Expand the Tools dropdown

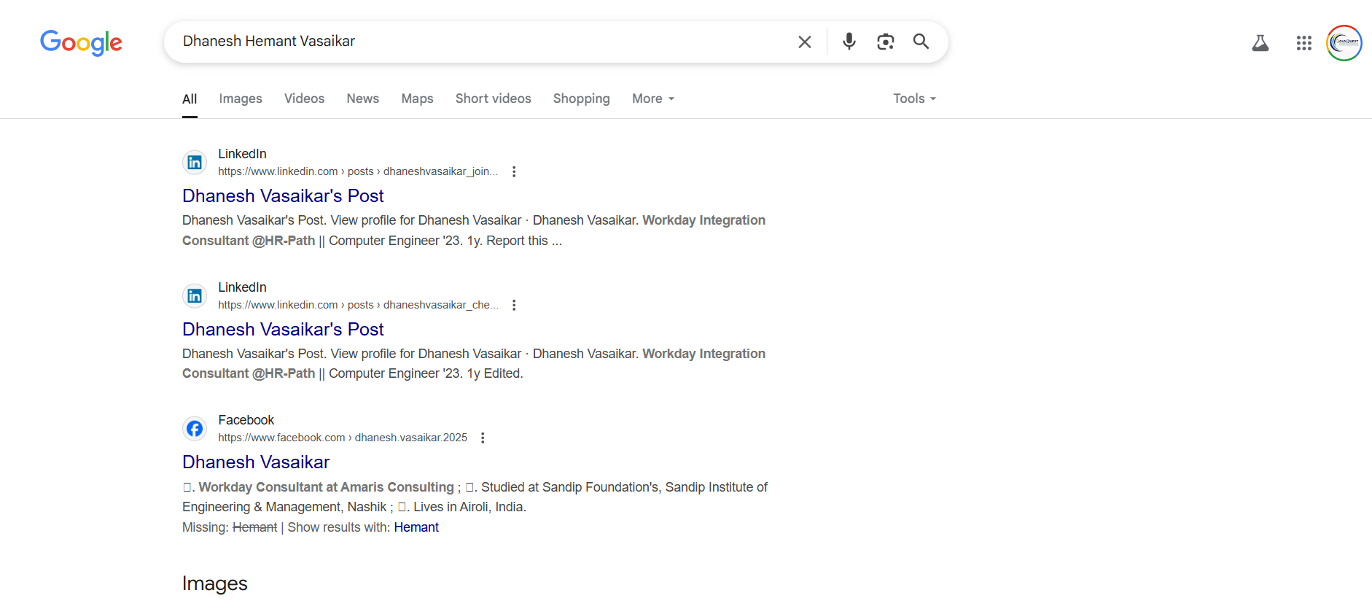click(x=914, y=98)
